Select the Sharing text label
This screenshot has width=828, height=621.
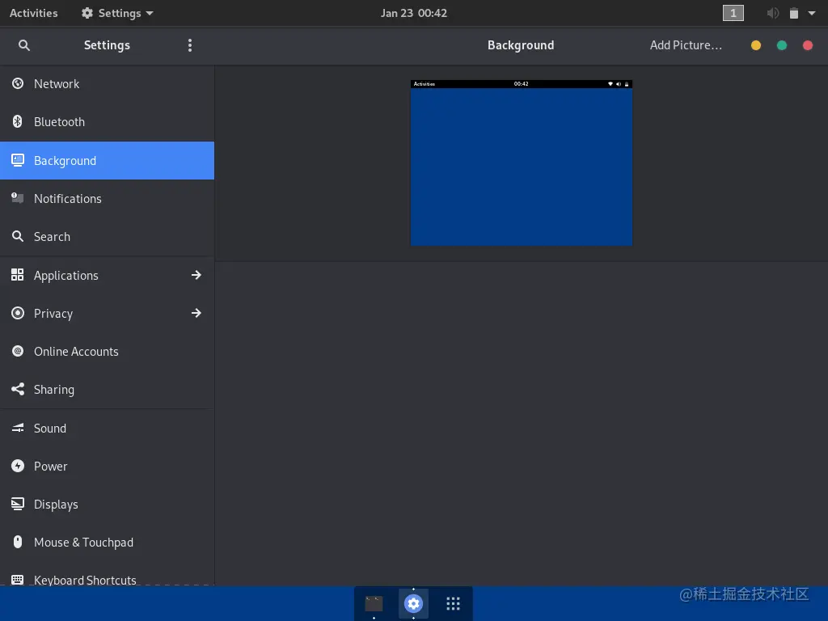[54, 390]
